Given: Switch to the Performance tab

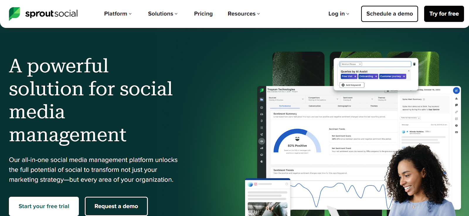Looking at the screenshot, I should [x=285, y=106].
